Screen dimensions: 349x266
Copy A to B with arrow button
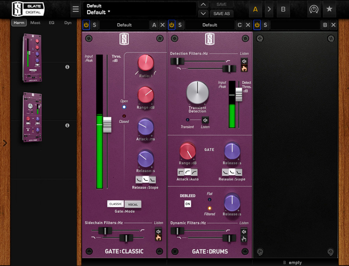269,9
